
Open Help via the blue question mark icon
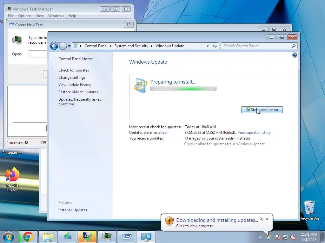[x=295, y=55]
